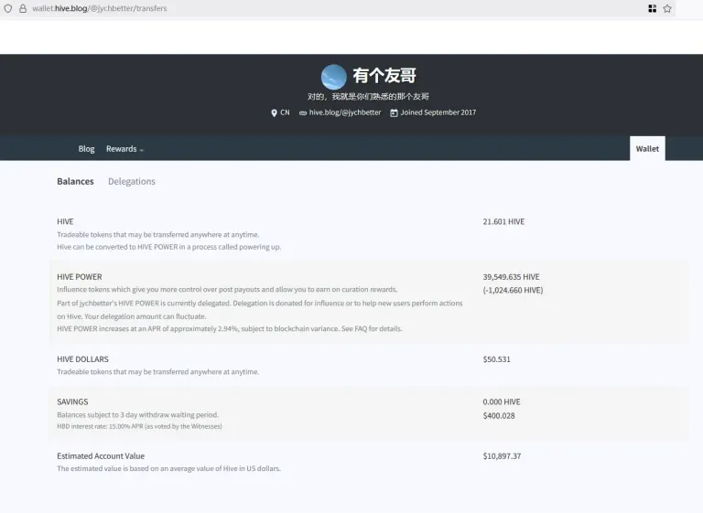
Task: Click the SAVINGS heading
Action: pyautogui.click(x=72, y=401)
